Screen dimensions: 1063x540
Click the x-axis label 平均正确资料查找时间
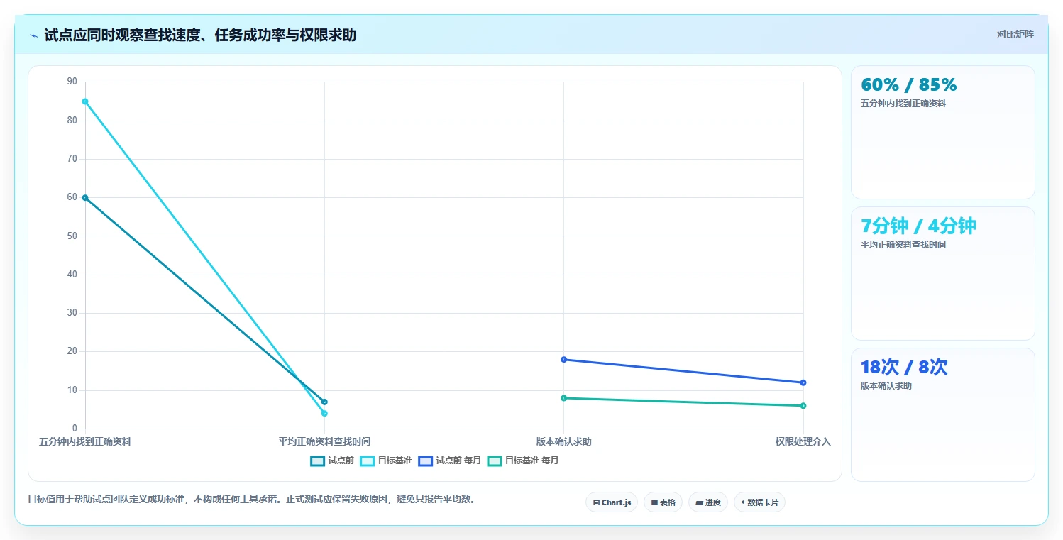click(x=324, y=441)
